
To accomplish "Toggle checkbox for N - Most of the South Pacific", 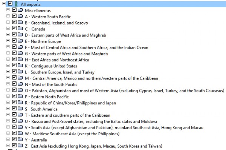I will click(14, 84).
